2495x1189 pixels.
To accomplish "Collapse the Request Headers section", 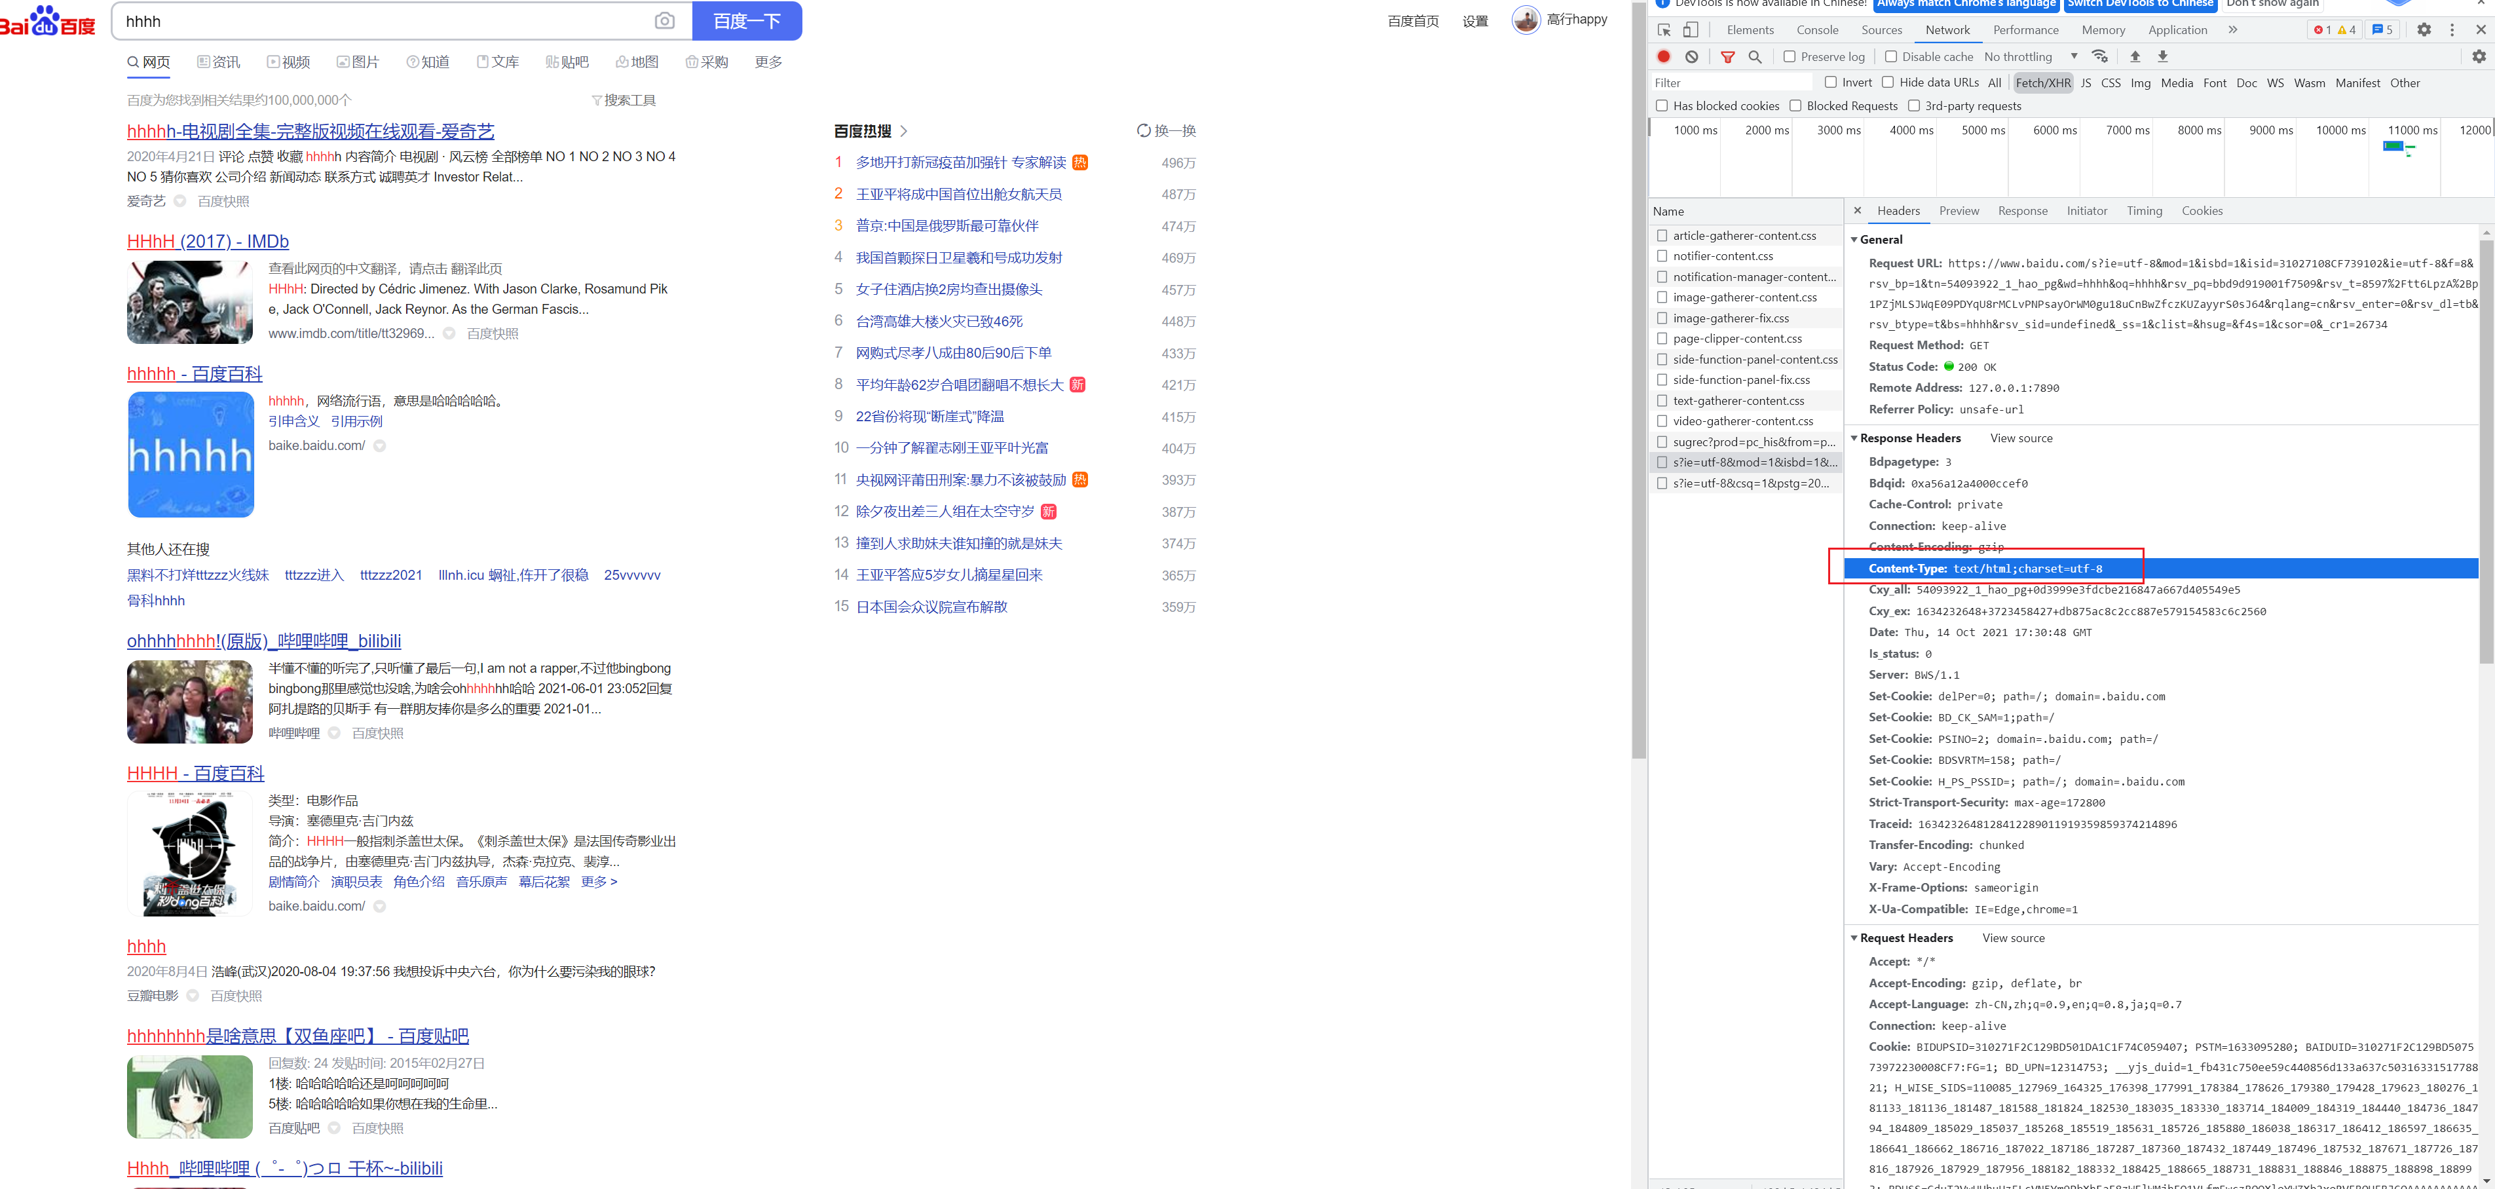I will point(1854,938).
